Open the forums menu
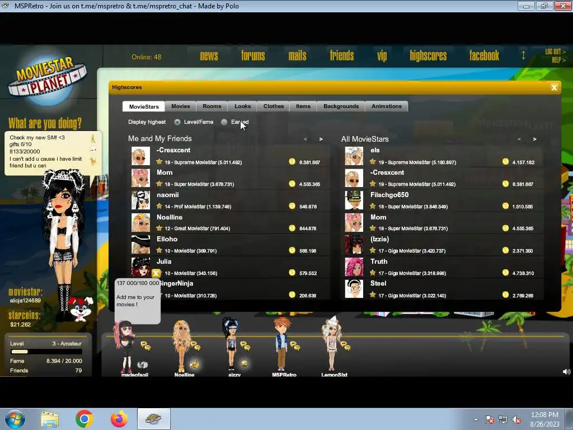This screenshot has width=573, height=430. tap(253, 55)
